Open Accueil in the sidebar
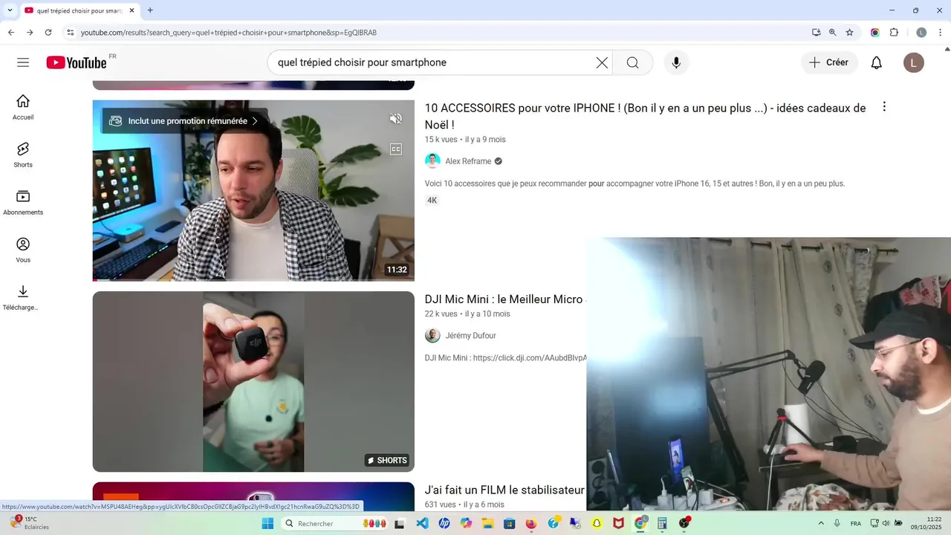This screenshot has height=535, width=951. (x=23, y=107)
